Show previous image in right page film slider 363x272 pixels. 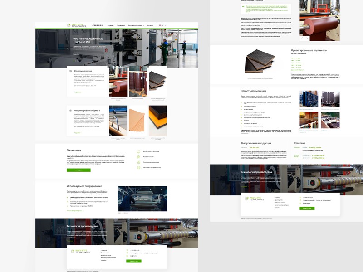302,39
